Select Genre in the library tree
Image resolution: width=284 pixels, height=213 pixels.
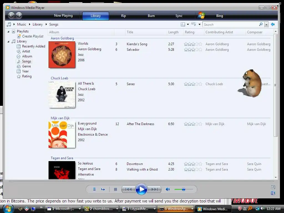click(26, 66)
